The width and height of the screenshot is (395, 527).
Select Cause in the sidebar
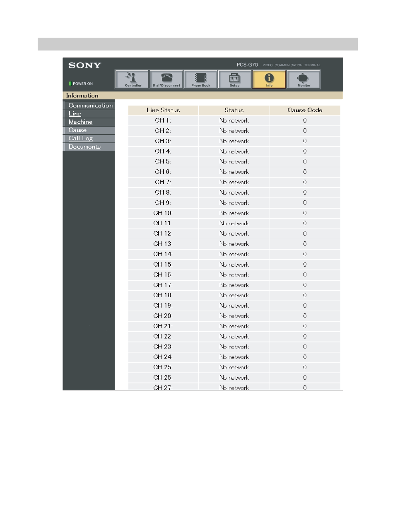tap(77, 130)
